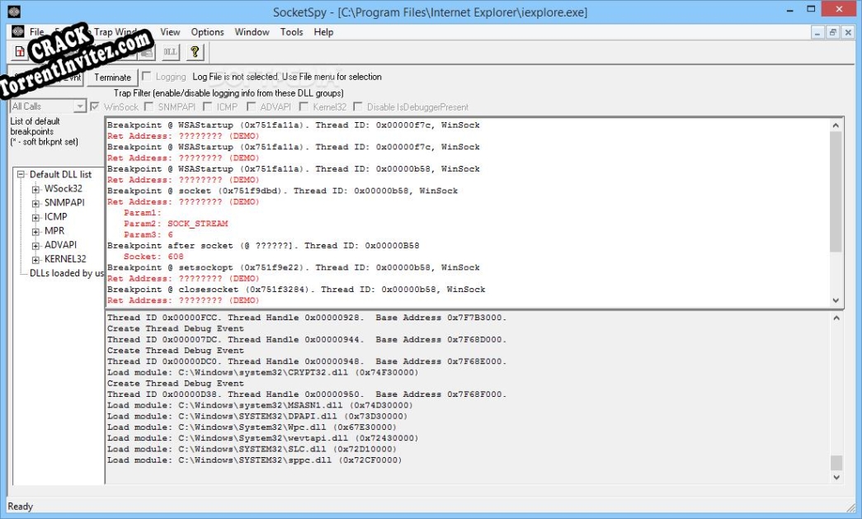Click the DLL toolbar icon
Viewport: 862px width, 519px height.
170,52
